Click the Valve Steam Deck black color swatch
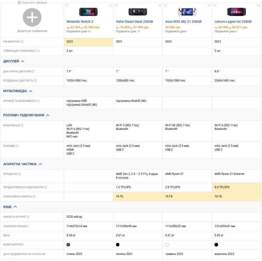 coord(118,245)
